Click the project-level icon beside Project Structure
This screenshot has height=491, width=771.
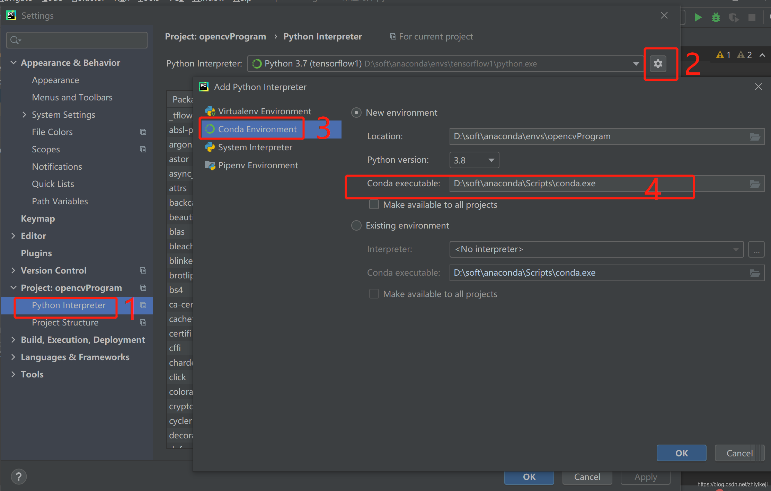click(x=143, y=322)
